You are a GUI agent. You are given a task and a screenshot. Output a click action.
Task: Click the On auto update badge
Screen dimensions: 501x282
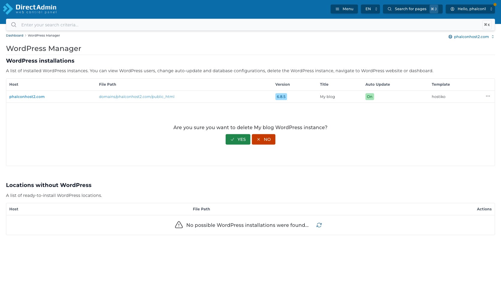369,97
